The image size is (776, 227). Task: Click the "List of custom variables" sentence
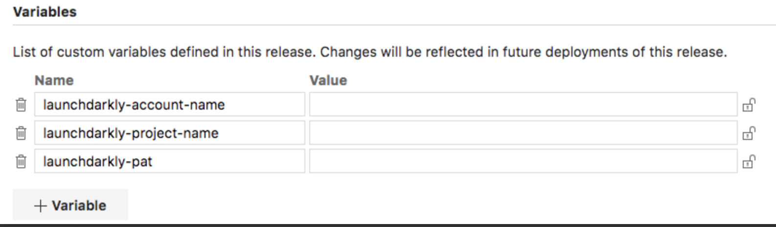pos(164,52)
